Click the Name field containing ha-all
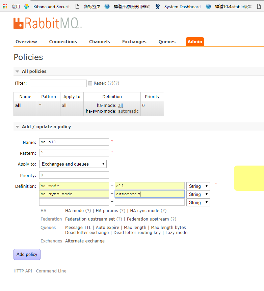Viewport: 264px width, 291px height. click(74, 142)
